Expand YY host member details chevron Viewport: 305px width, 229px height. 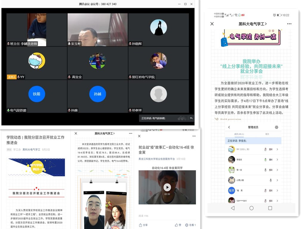pos(277,149)
